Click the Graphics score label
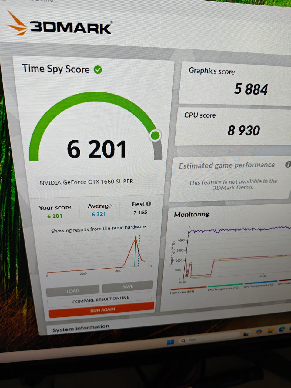The height and width of the screenshot is (388, 291). (x=212, y=71)
